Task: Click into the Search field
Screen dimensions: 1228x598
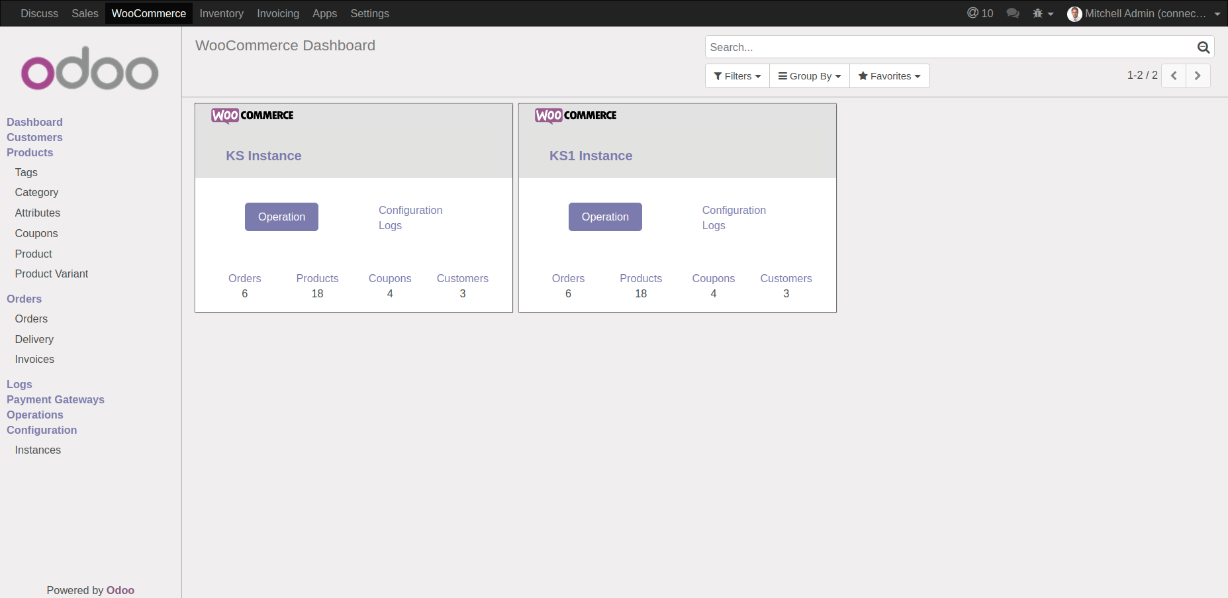Action: point(949,47)
